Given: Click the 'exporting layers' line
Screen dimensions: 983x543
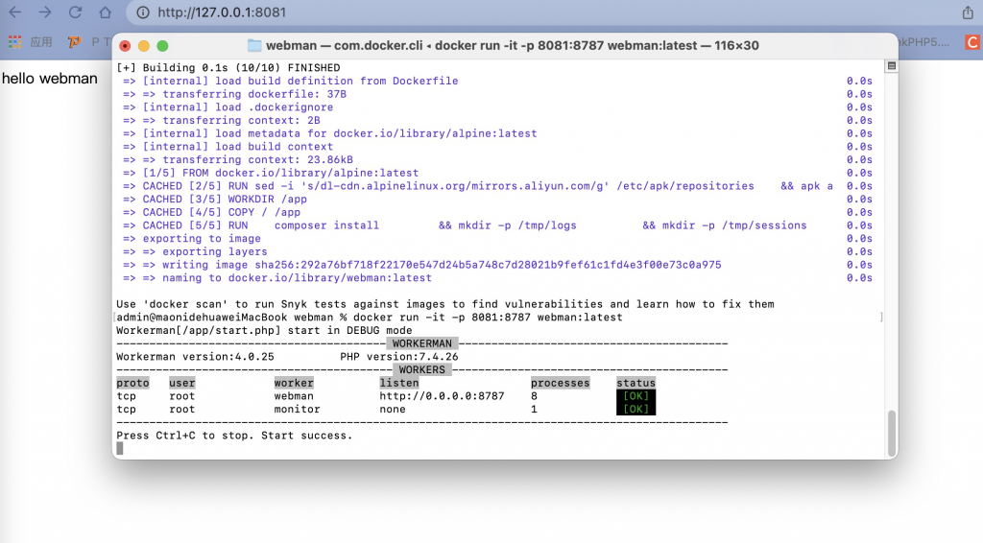Looking at the screenshot, I should (x=195, y=251).
